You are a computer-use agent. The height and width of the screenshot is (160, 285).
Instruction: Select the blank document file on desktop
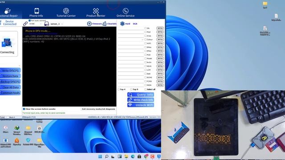click(276, 17)
